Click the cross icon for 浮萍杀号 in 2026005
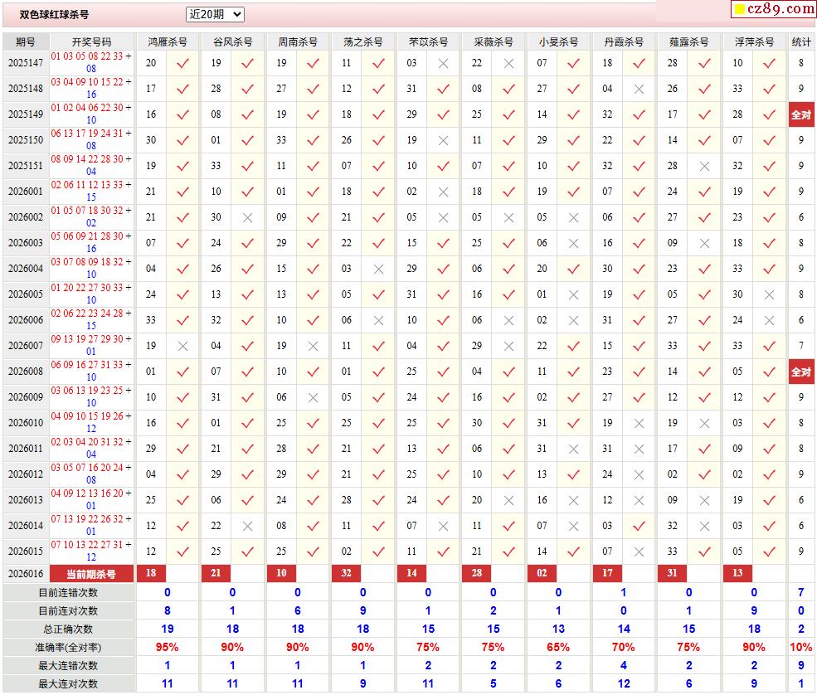 pyautogui.click(x=769, y=294)
